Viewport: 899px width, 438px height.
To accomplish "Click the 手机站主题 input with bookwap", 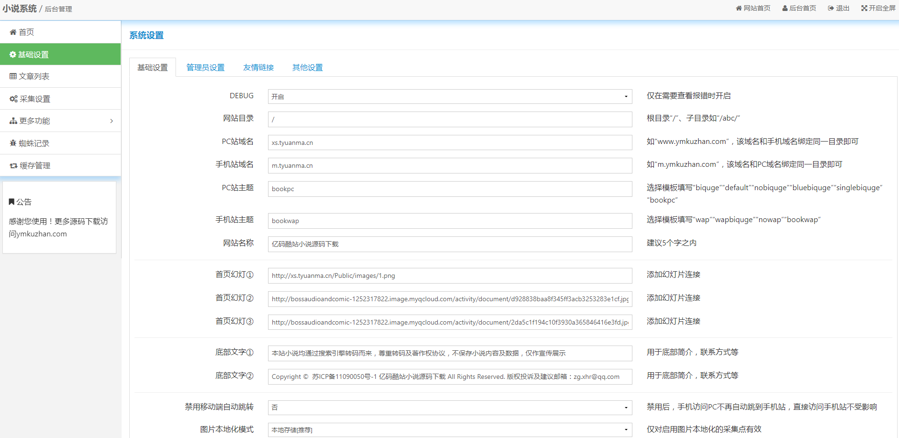I will pyautogui.click(x=450, y=221).
